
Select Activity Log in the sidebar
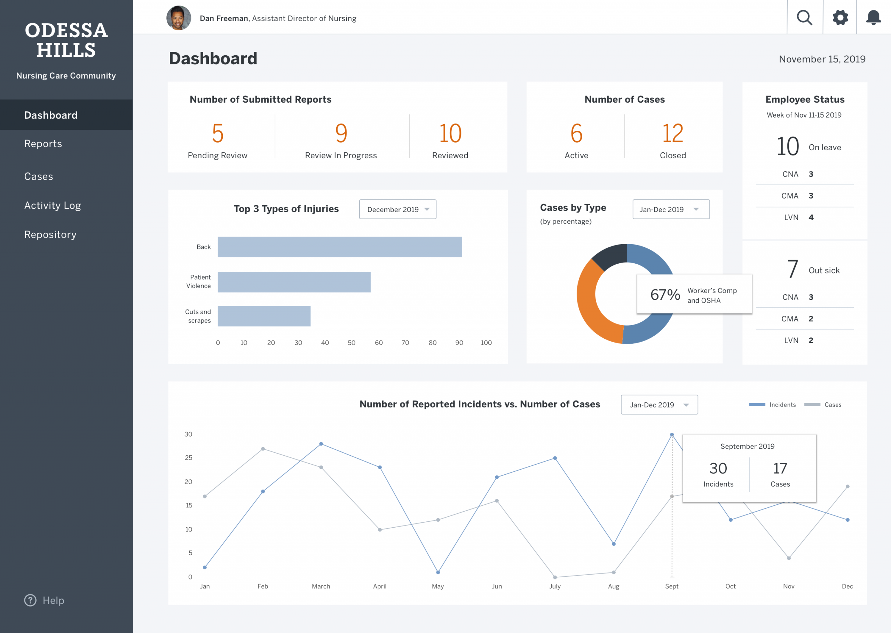tap(52, 206)
